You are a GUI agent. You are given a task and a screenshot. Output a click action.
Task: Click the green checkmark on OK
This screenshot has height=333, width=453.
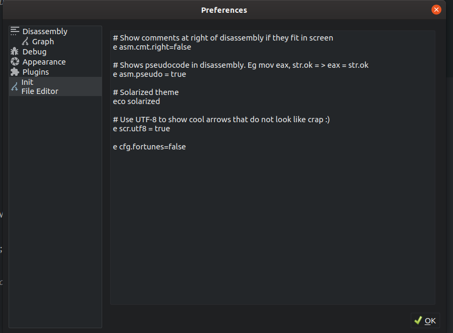point(418,320)
